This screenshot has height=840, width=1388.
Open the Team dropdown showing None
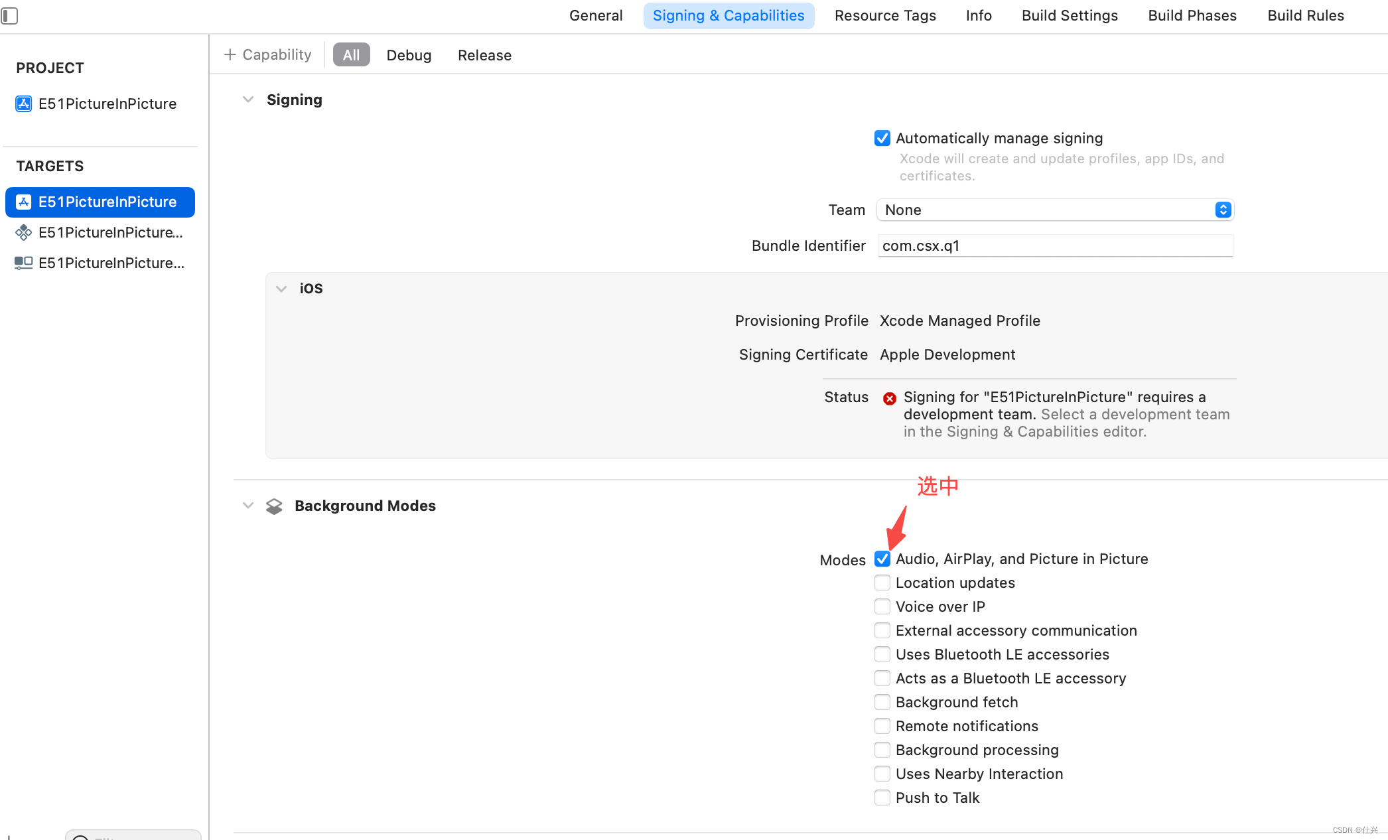(x=1055, y=210)
